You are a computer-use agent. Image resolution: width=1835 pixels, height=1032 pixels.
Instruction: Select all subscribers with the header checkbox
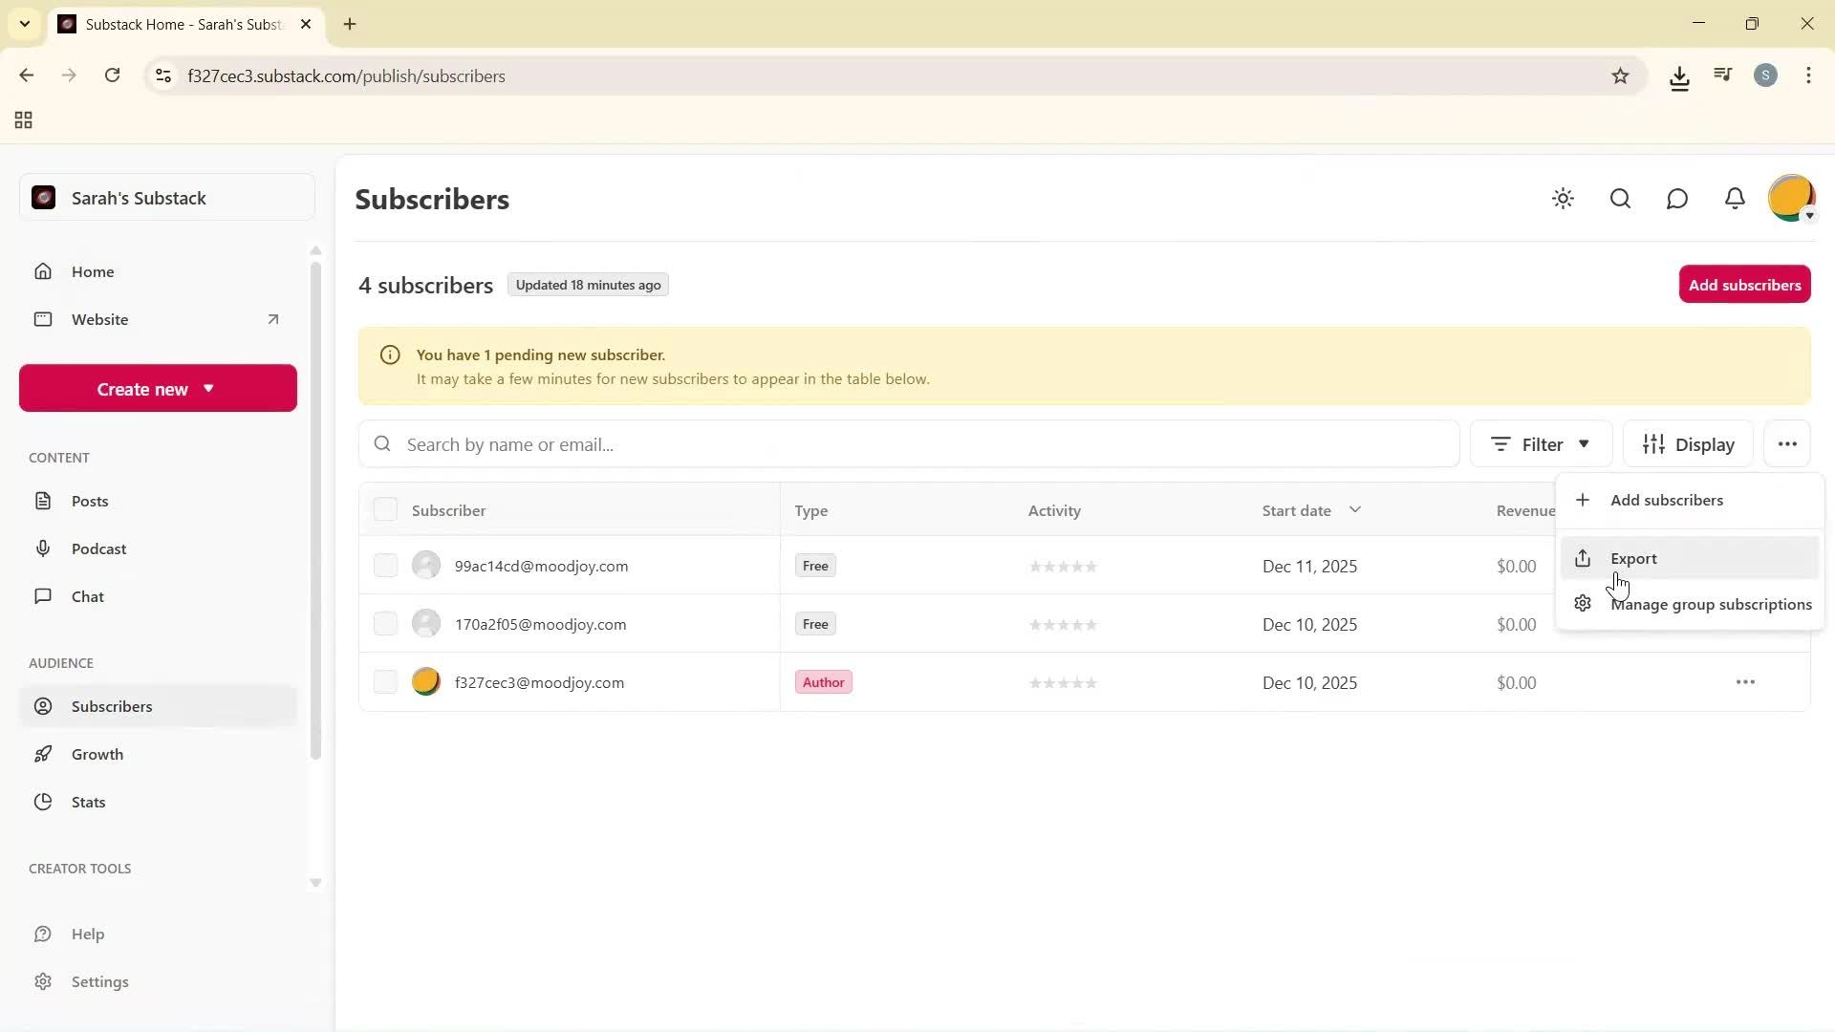(x=385, y=508)
